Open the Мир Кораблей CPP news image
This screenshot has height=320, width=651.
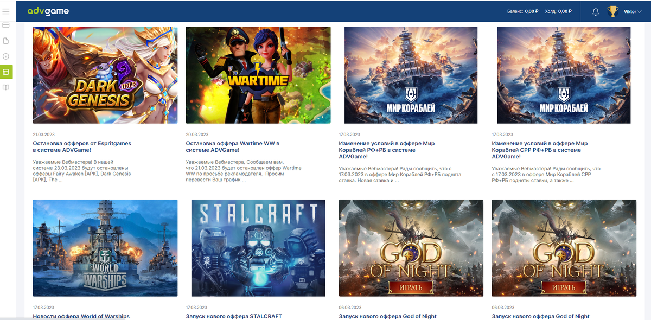coord(564,75)
